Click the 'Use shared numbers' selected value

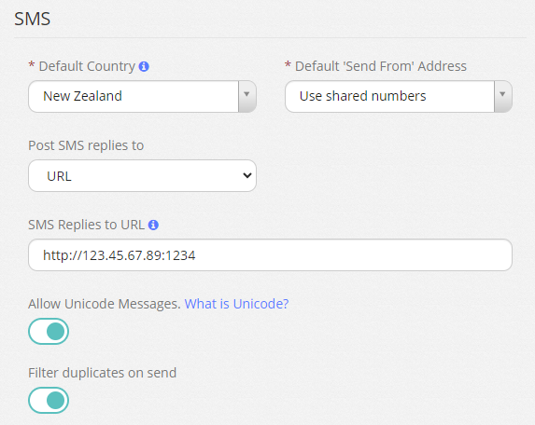pyautogui.click(x=362, y=96)
